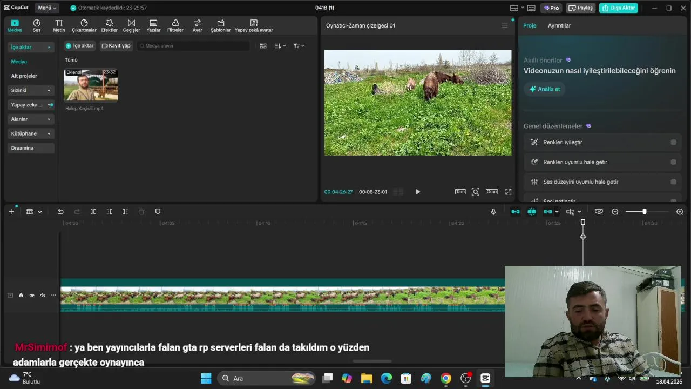Click the add track plus icon
This screenshot has width=691, height=389.
[x=11, y=212]
